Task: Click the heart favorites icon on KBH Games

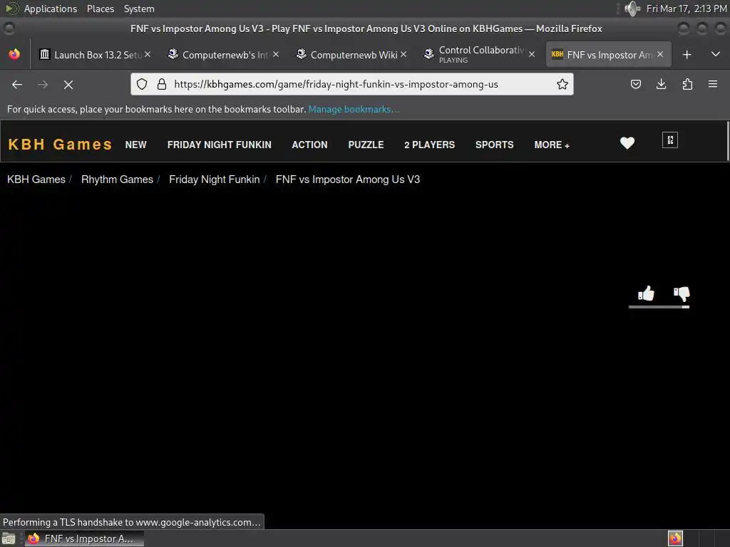Action: click(627, 142)
